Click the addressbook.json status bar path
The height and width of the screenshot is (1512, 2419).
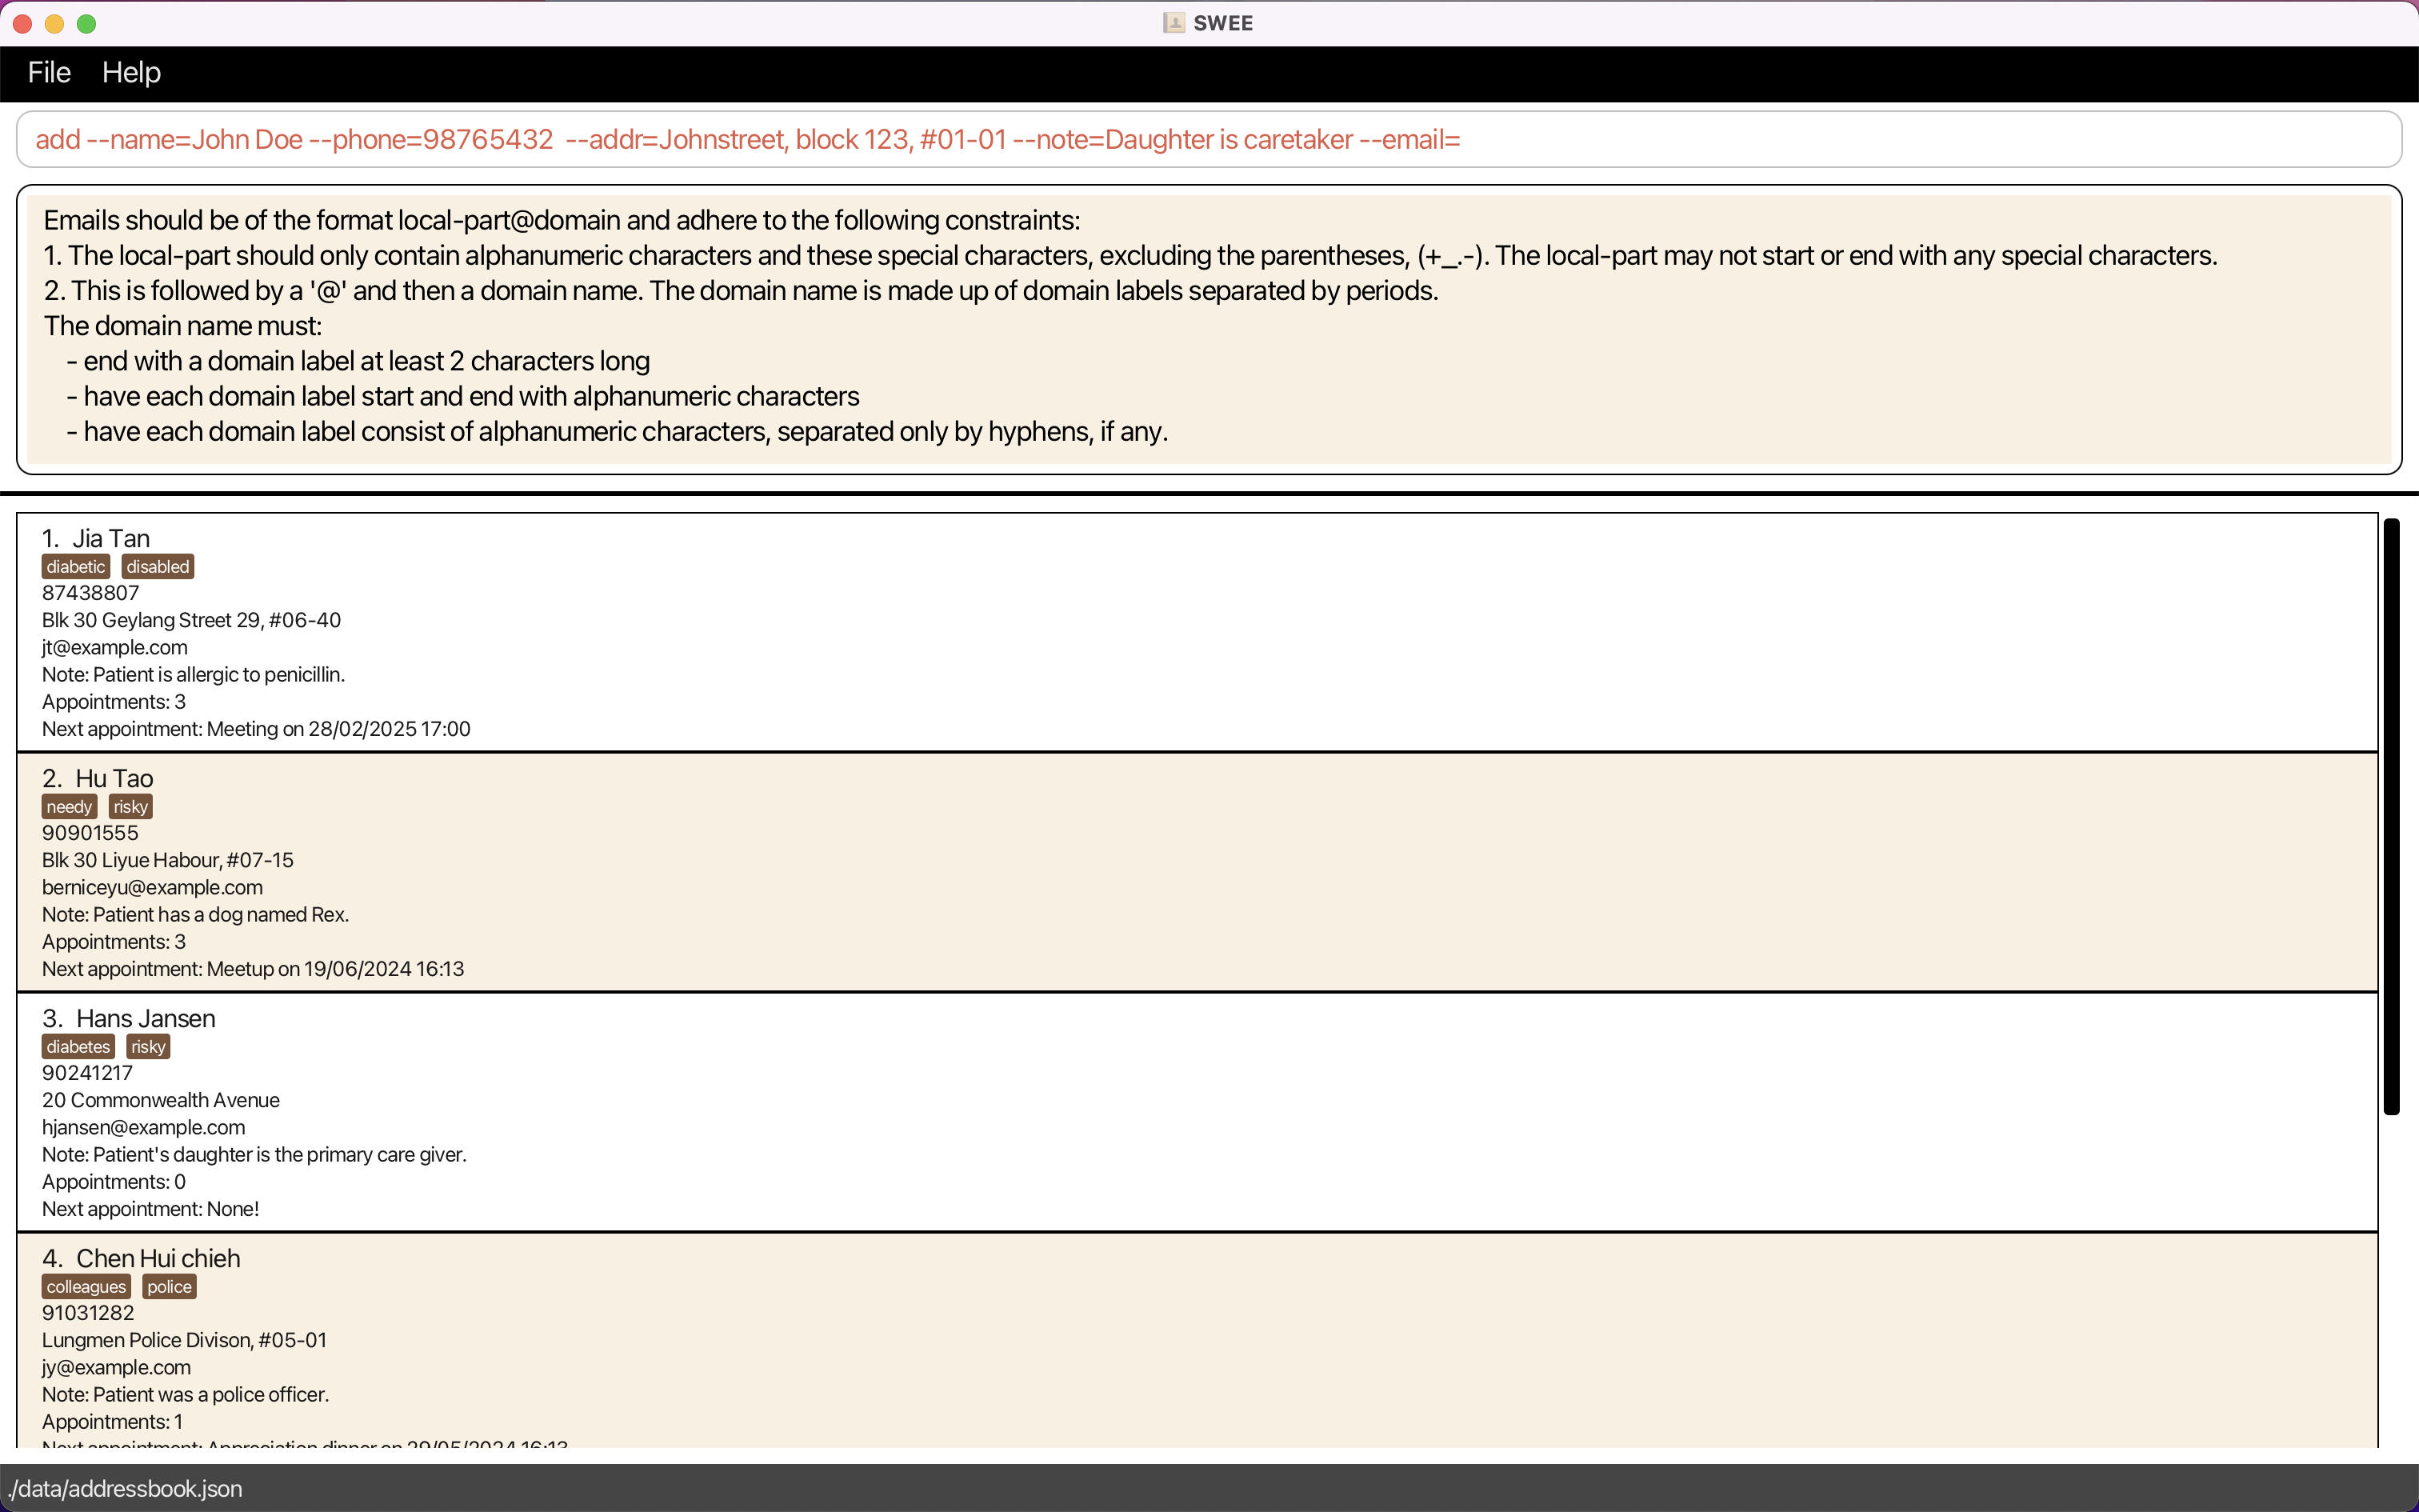pyautogui.click(x=125, y=1488)
